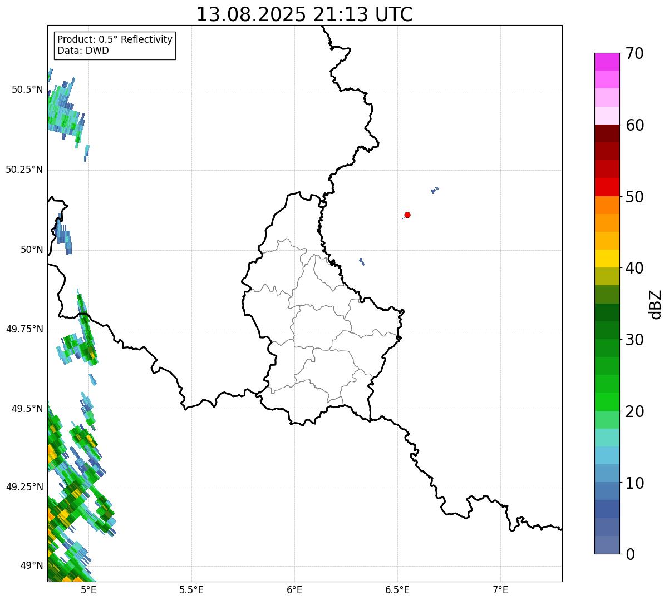Click the colorbar tick label 60
The image size is (669, 601).
[635, 125]
